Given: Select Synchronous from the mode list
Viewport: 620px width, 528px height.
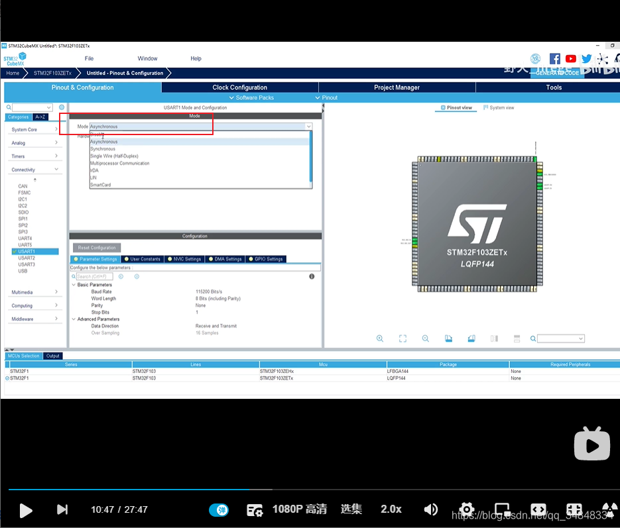Looking at the screenshot, I should [x=200, y=149].
